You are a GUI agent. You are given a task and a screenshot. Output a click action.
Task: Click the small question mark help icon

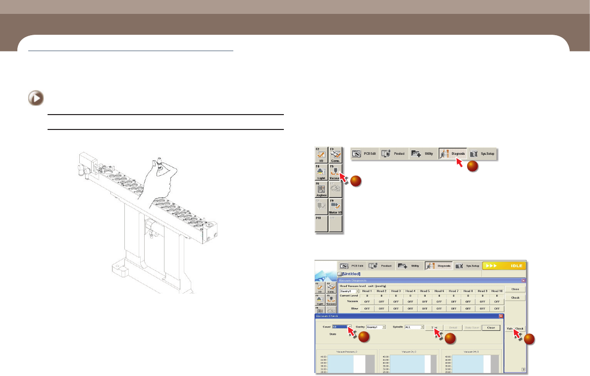(x=524, y=370)
